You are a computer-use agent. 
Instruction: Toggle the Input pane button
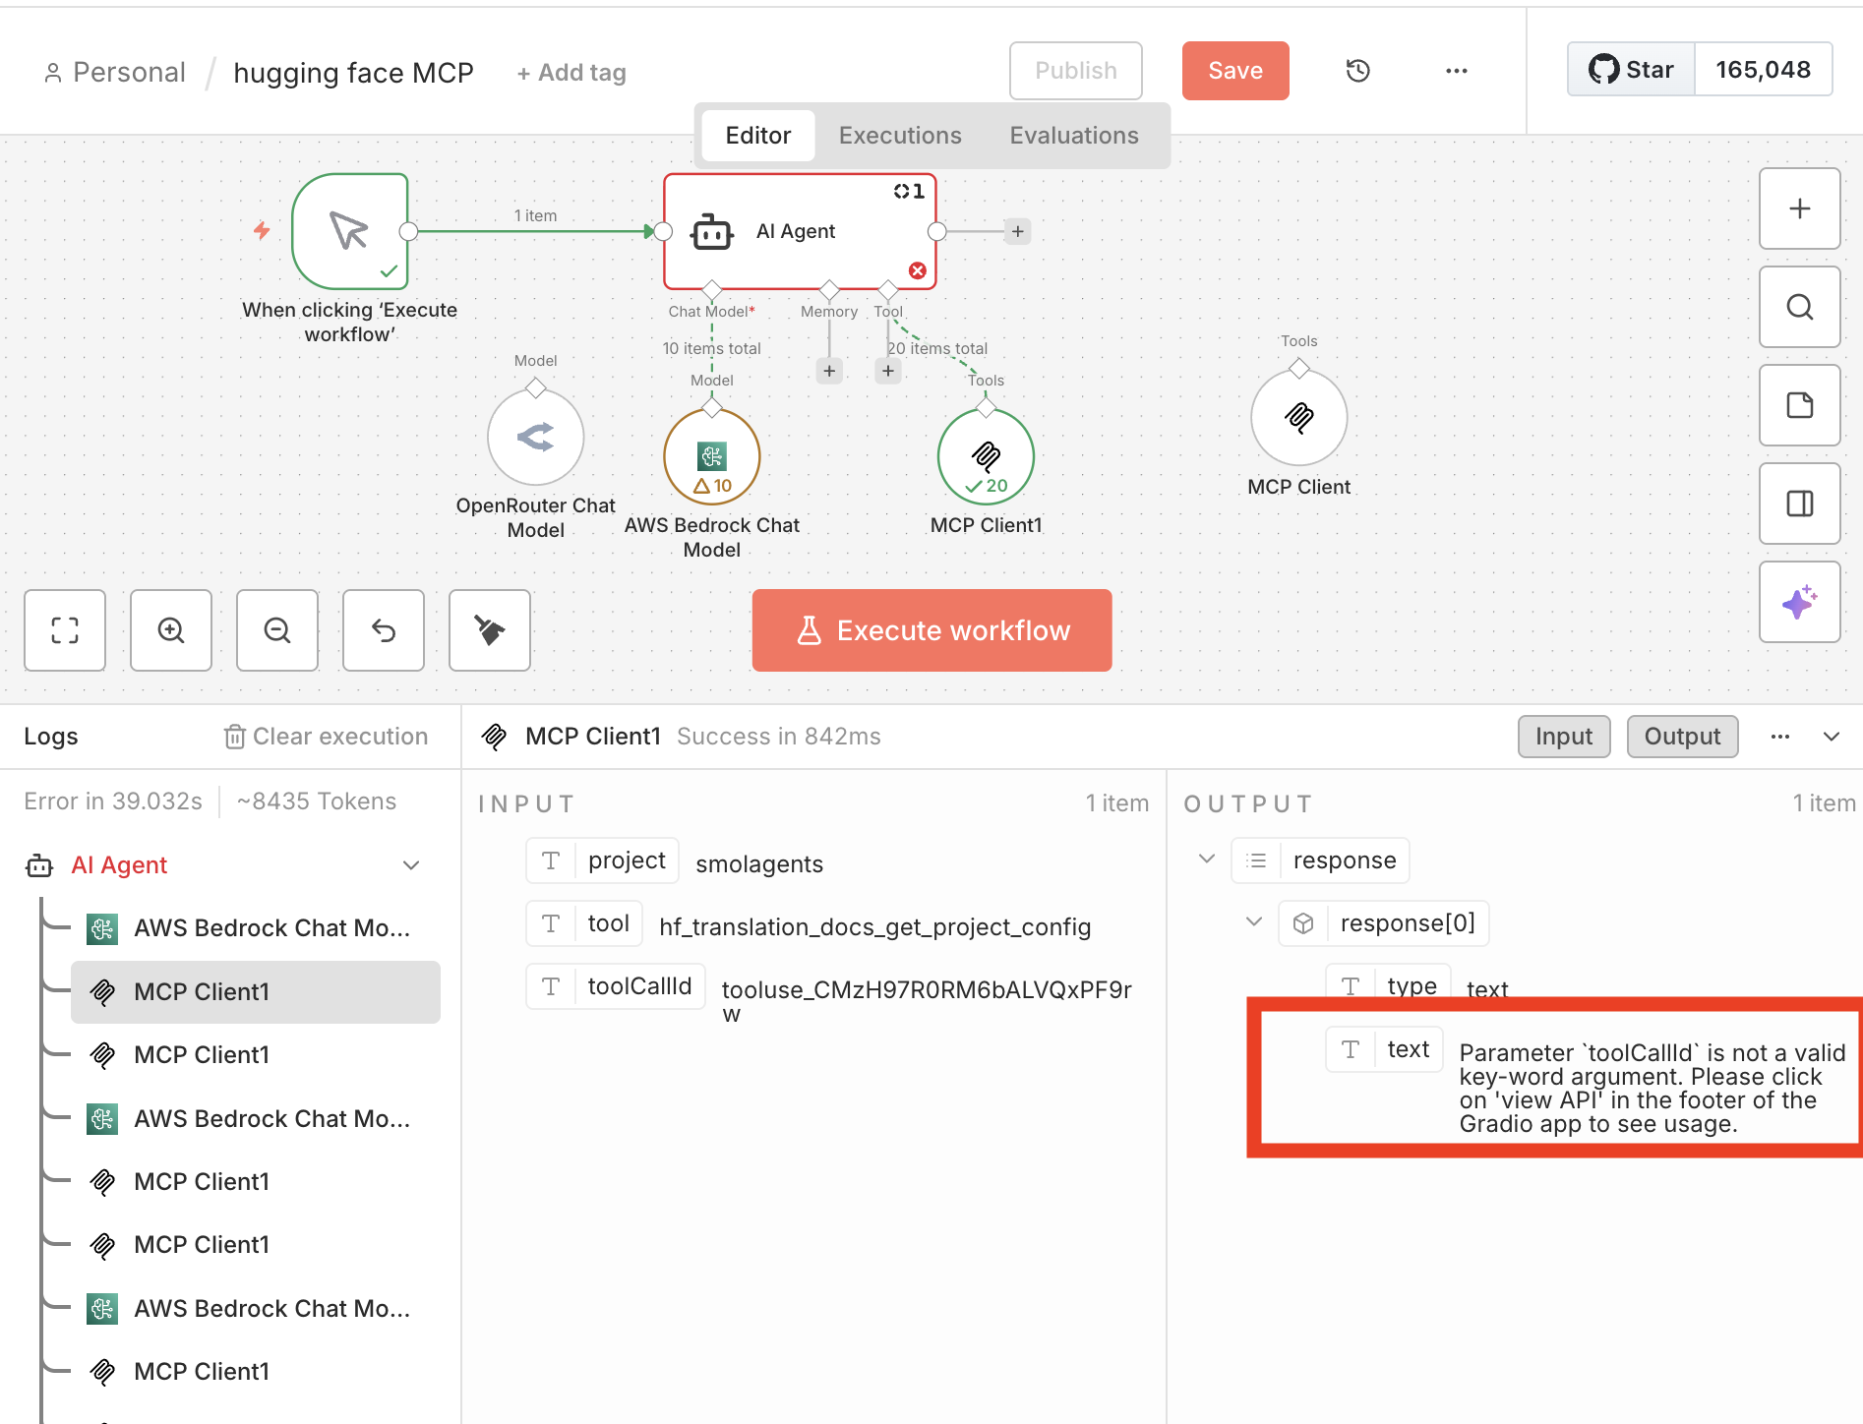tap(1563, 737)
